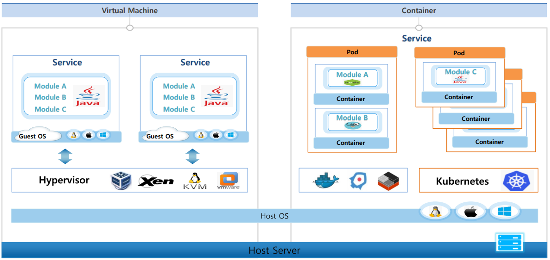Click Module A in the right virtual machine Service box

coord(179,86)
